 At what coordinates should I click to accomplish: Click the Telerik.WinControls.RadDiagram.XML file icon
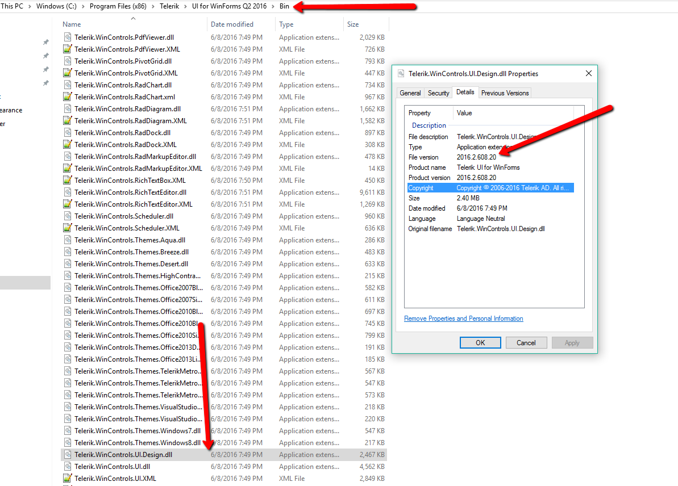68,120
